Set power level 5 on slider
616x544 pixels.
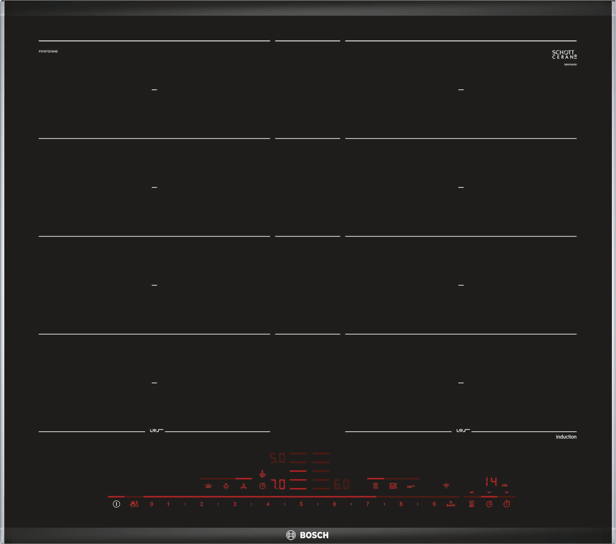[x=301, y=504]
